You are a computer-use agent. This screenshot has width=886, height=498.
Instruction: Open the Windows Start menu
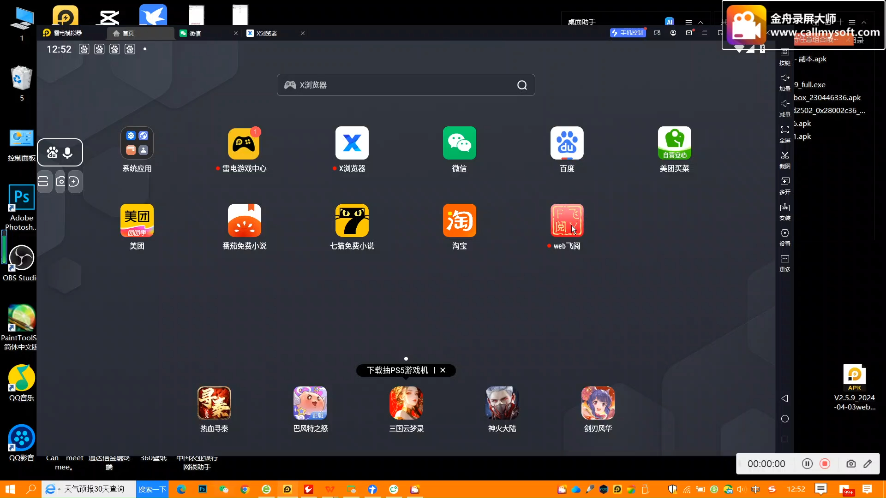point(10,489)
